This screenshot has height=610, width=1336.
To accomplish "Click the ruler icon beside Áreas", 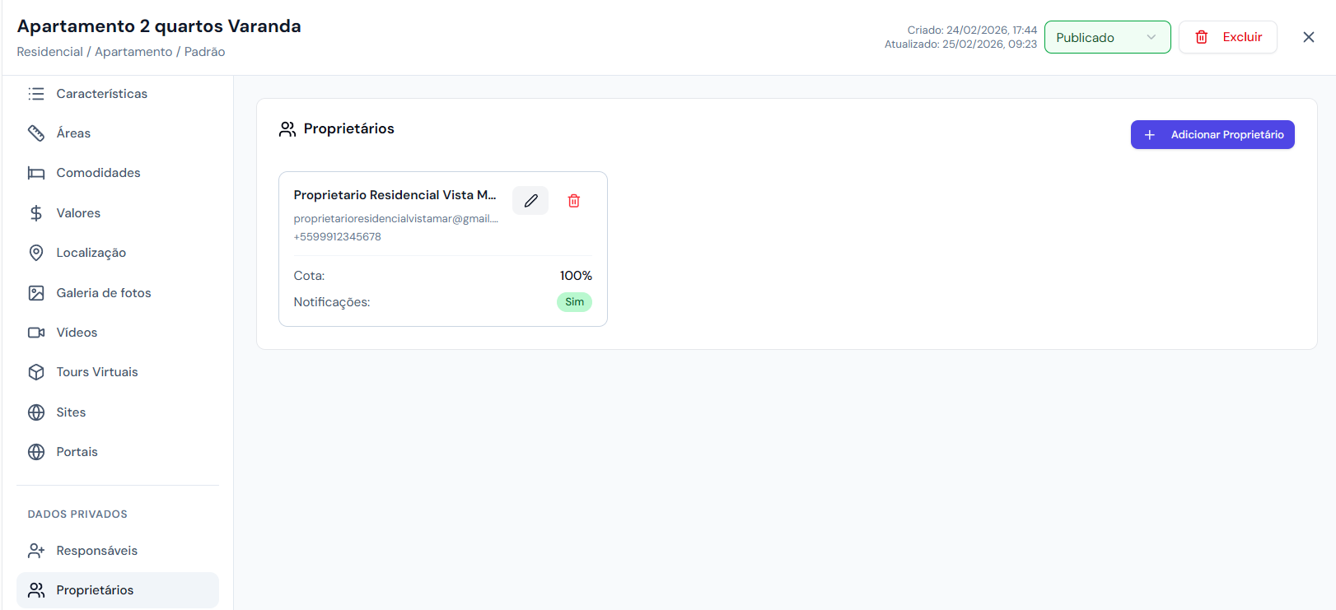I will tap(36, 133).
